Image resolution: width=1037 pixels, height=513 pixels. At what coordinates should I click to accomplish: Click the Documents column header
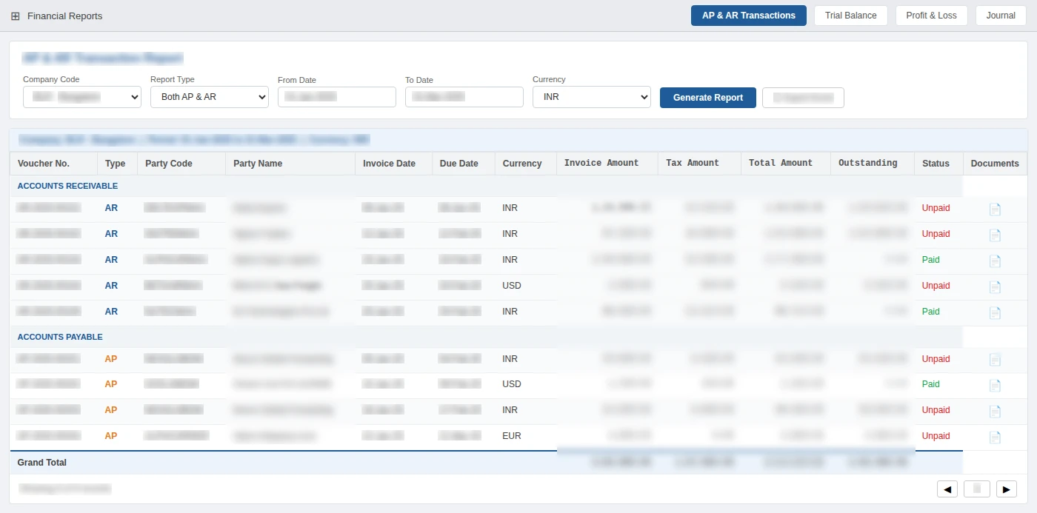click(x=995, y=164)
